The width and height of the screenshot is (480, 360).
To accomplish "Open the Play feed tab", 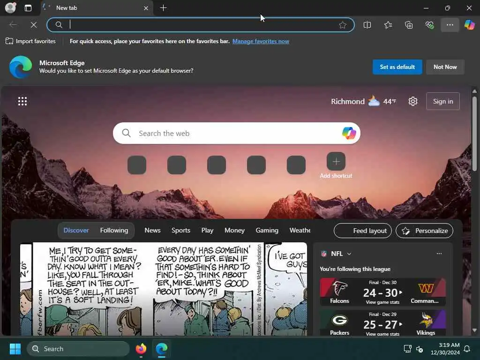I will coord(207,230).
